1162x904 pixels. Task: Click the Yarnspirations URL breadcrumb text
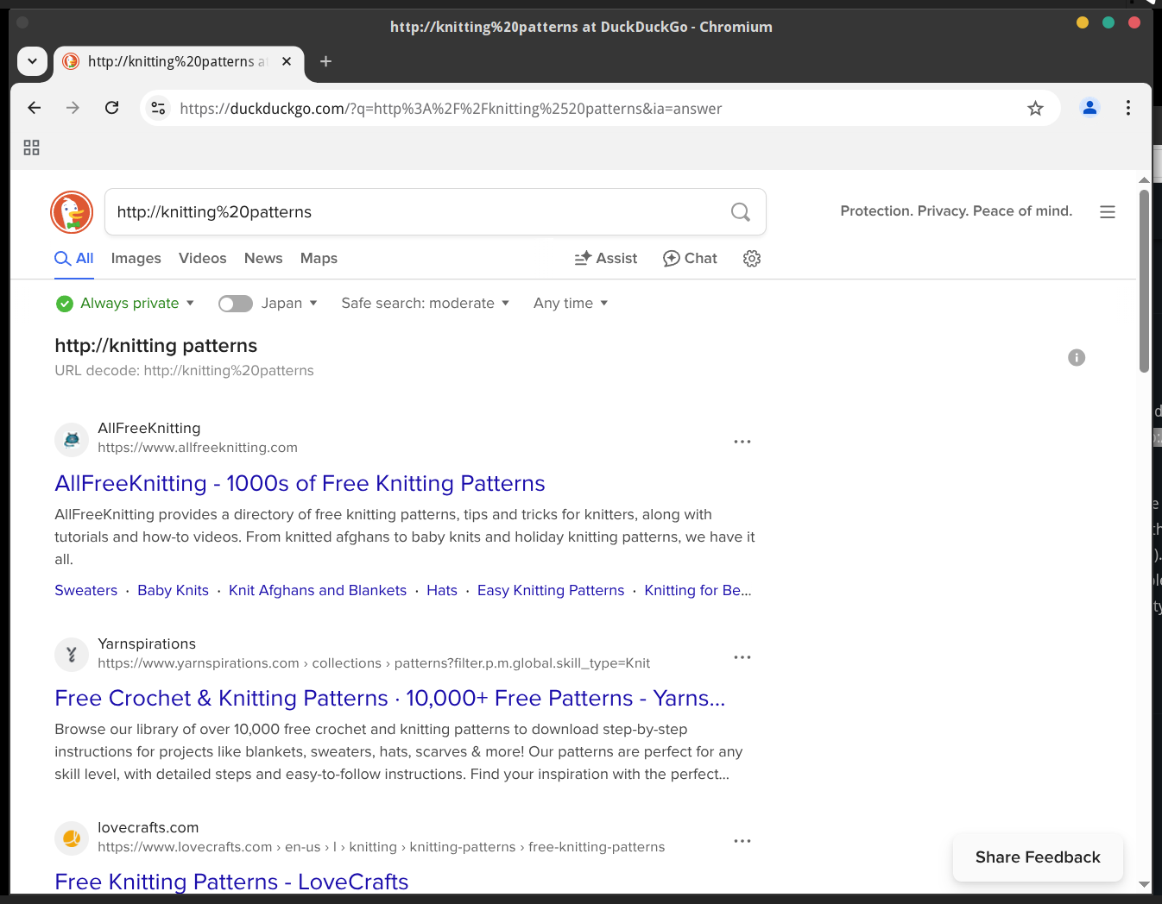pyautogui.click(x=374, y=663)
